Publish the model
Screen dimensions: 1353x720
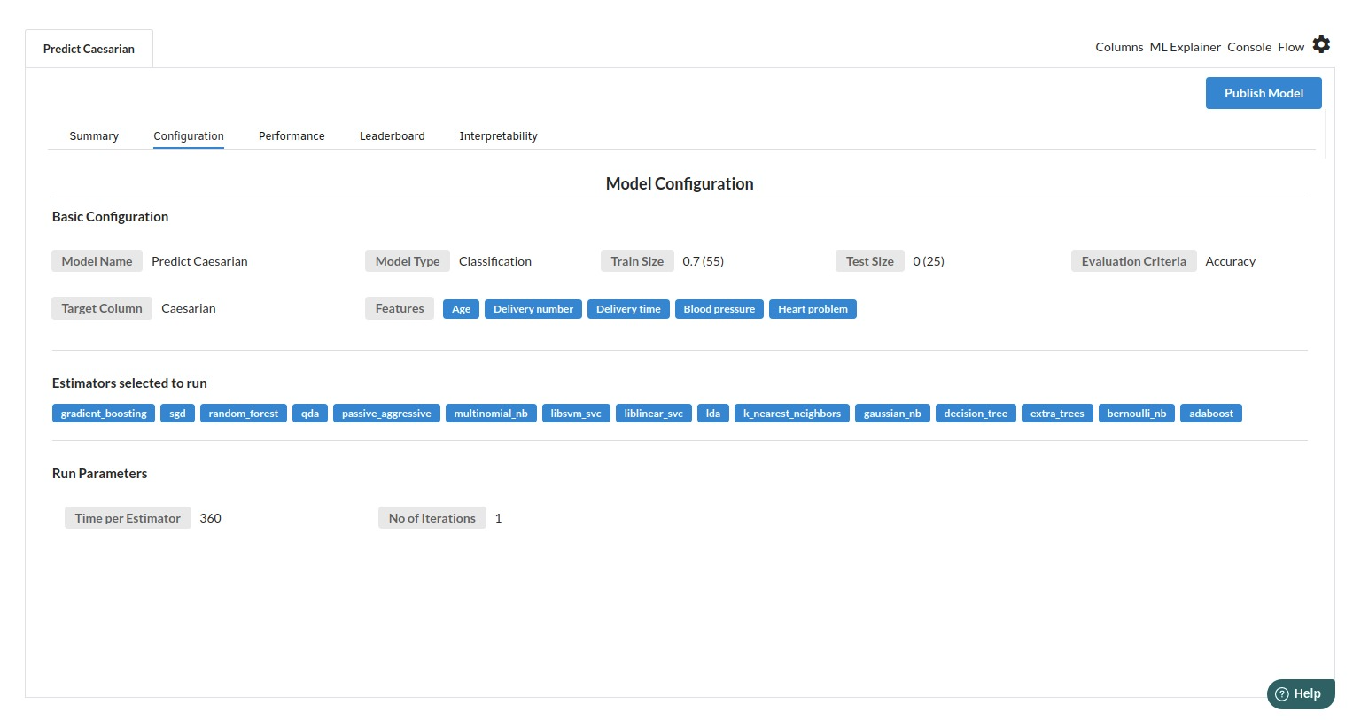[x=1263, y=93]
